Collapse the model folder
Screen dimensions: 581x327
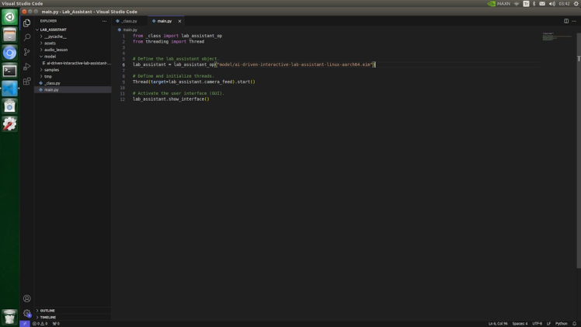tap(50, 56)
